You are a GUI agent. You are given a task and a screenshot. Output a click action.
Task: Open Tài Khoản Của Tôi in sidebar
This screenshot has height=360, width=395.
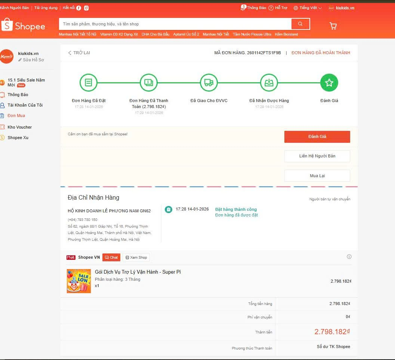25,105
